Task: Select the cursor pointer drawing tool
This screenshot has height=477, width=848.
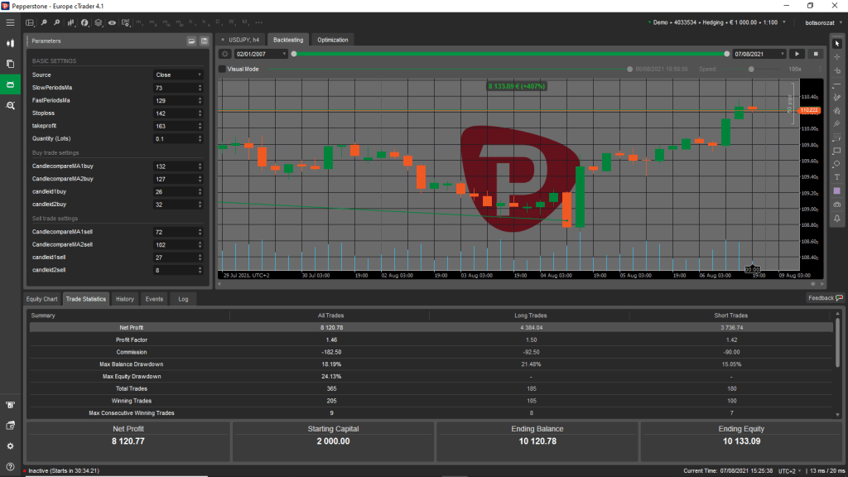Action: click(x=837, y=44)
